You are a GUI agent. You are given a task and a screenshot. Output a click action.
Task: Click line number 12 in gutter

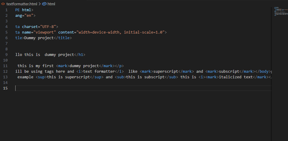[x=6, y=72]
